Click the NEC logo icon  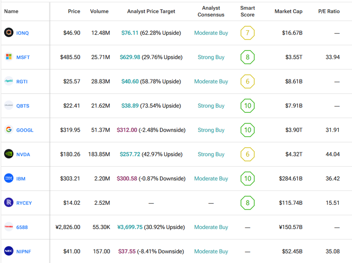click(x=9, y=251)
